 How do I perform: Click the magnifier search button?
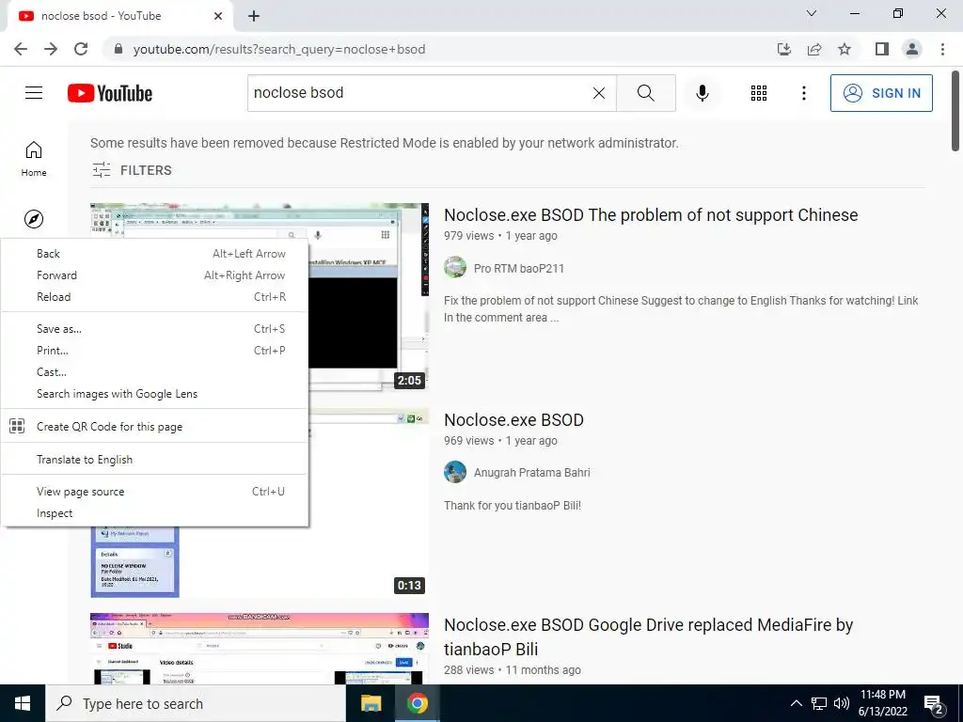[x=645, y=93]
